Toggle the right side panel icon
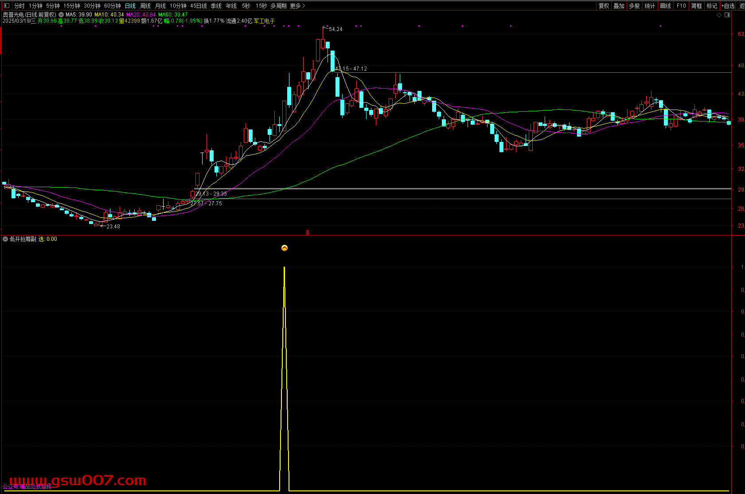 pyautogui.click(x=727, y=15)
